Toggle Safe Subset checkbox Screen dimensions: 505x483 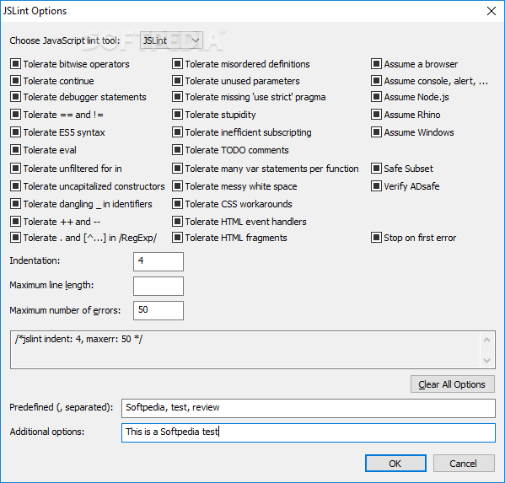(376, 168)
